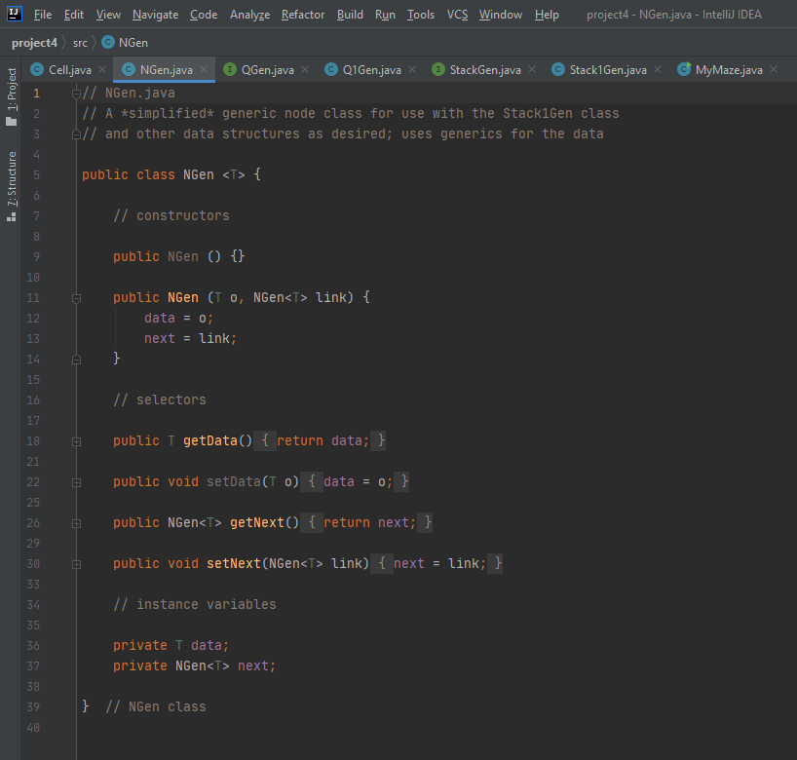Click line number 5 in the gutter
Image resolution: width=797 pixels, height=760 pixels.
coord(37,174)
